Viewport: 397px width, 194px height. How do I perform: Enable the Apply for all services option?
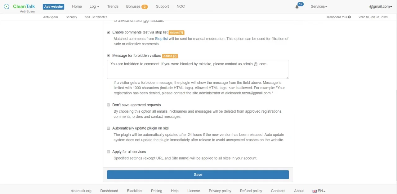pos(108,152)
